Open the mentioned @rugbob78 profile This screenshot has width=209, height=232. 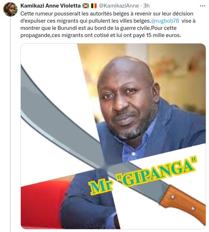click(165, 21)
